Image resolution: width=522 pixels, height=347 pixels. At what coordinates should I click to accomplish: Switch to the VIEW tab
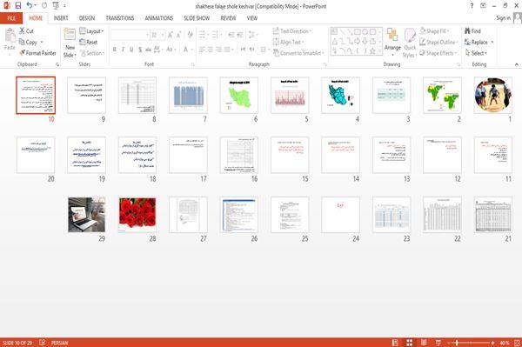(x=252, y=18)
